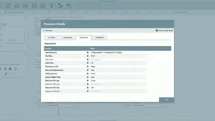Image resolution: width=215 pixels, height=121 pixels.
Task: Click the Value column header
Action: tap(92, 48)
